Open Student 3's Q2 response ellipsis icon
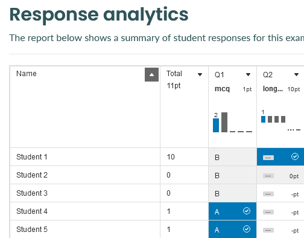The image size is (304, 238). (x=268, y=194)
